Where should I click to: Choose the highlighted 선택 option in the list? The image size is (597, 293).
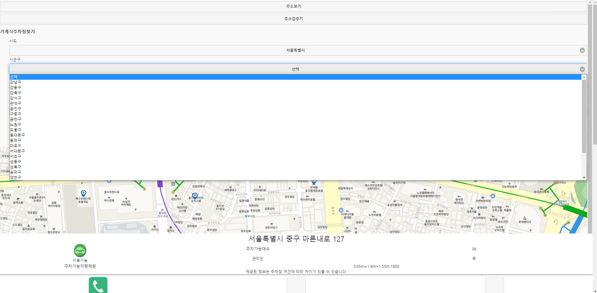tap(296, 77)
